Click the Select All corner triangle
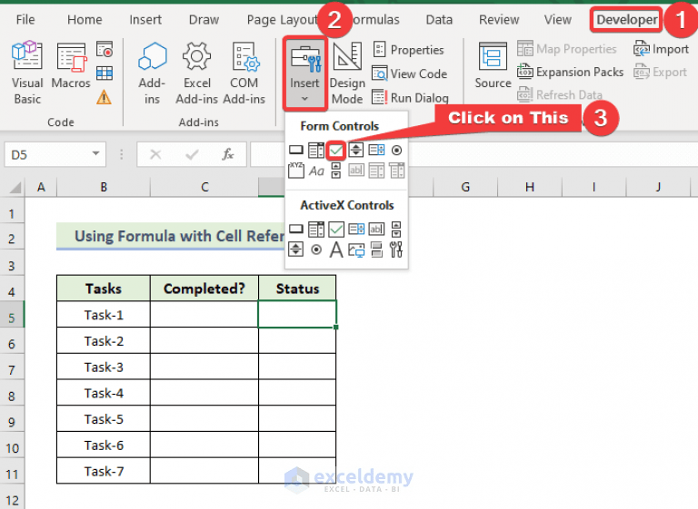This screenshot has width=698, height=509. [x=15, y=187]
